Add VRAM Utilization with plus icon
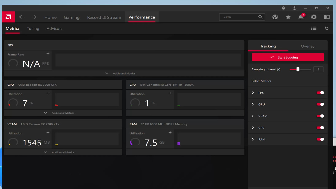The width and height of the screenshot is (336, 189). [x=48, y=133]
